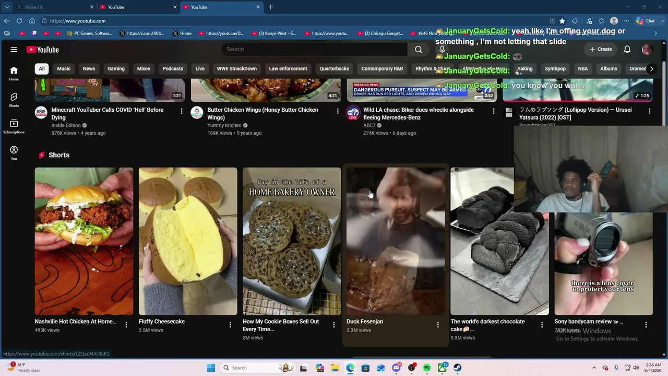Viewport: 668px width, 376px height.
Task: Open the Kanye West bookmark
Action: (274, 33)
